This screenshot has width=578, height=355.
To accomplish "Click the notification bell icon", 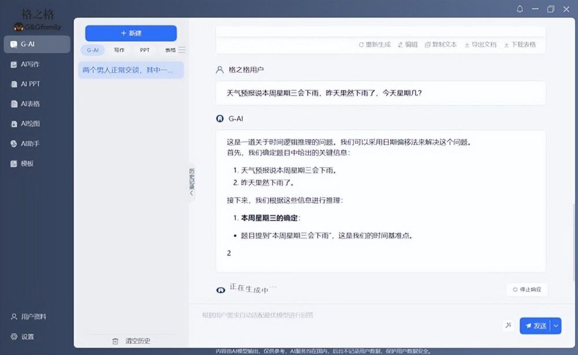I will pyautogui.click(x=520, y=9).
